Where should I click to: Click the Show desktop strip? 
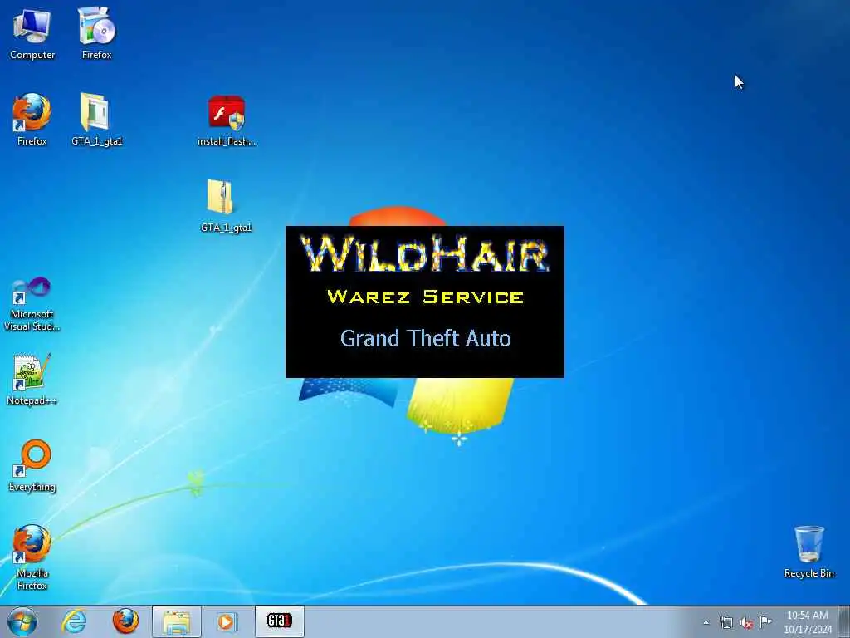(844, 621)
